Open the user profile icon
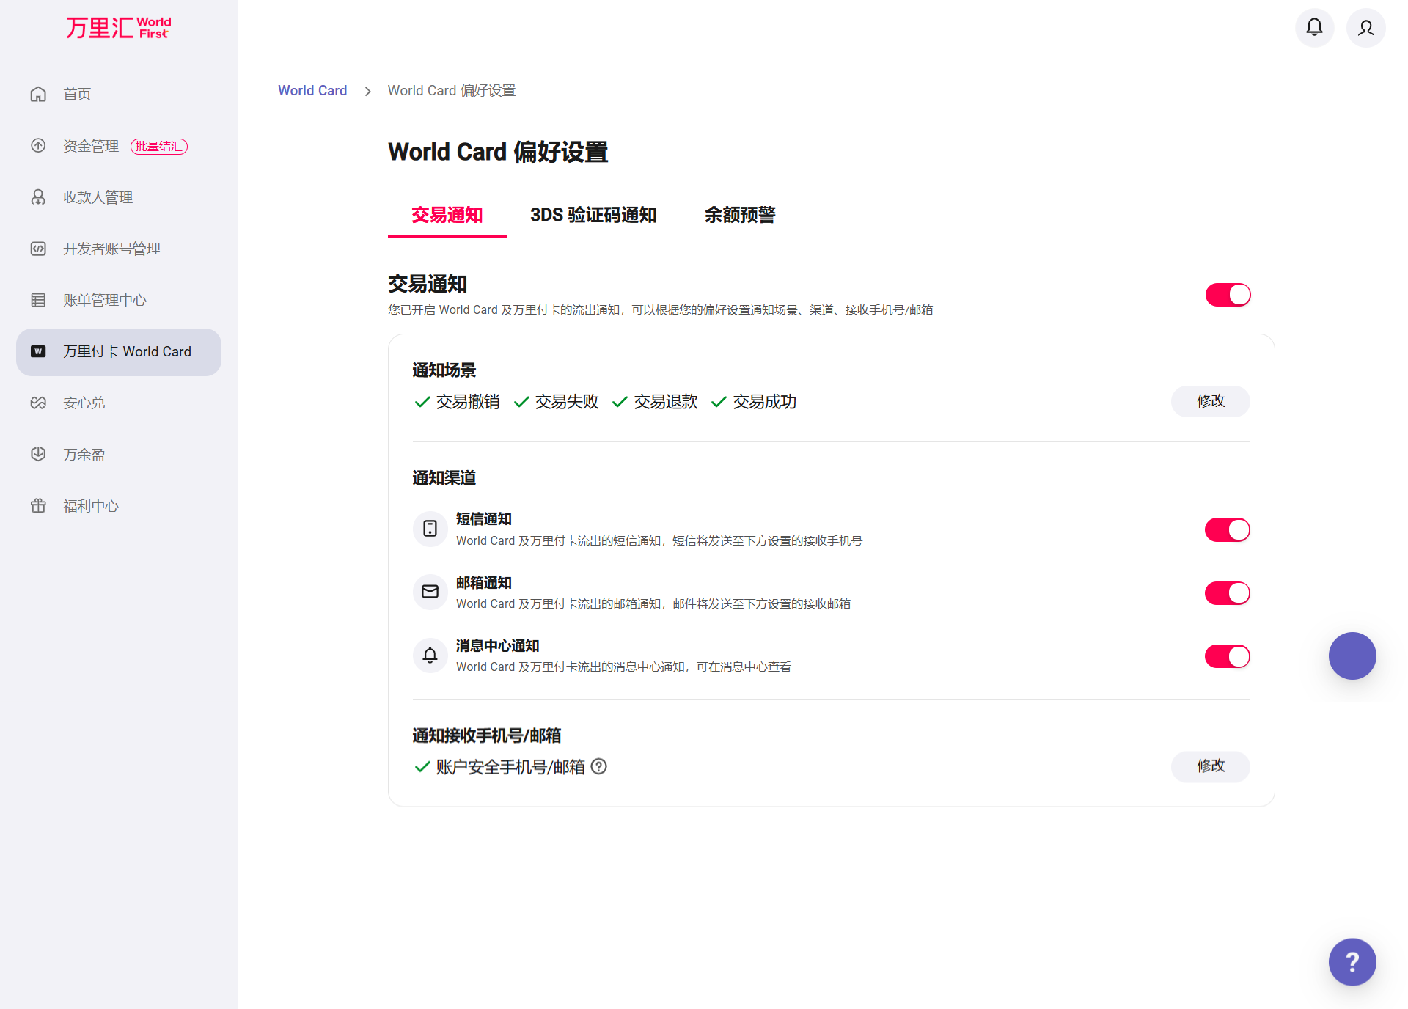 coord(1365,28)
